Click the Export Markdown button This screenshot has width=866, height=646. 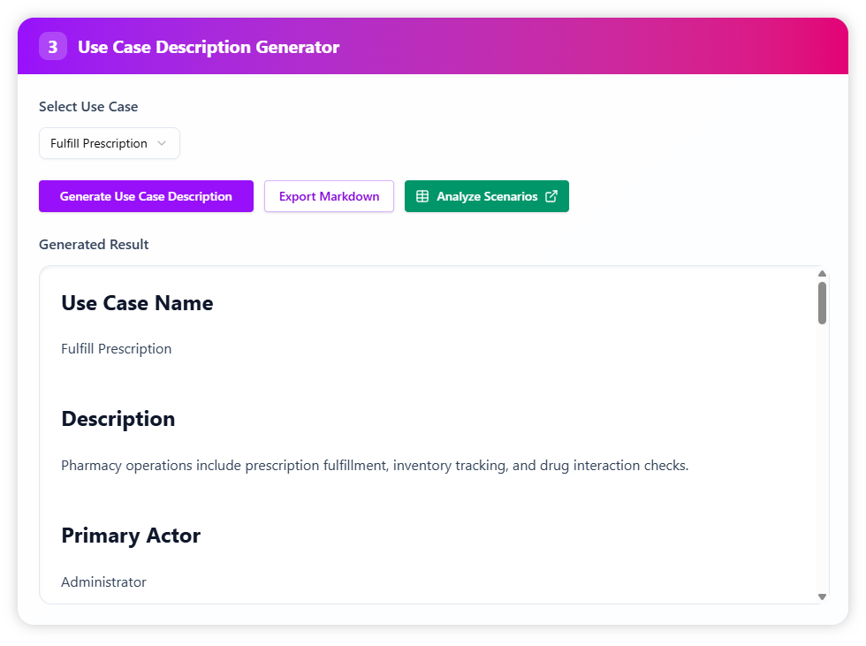tap(329, 196)
